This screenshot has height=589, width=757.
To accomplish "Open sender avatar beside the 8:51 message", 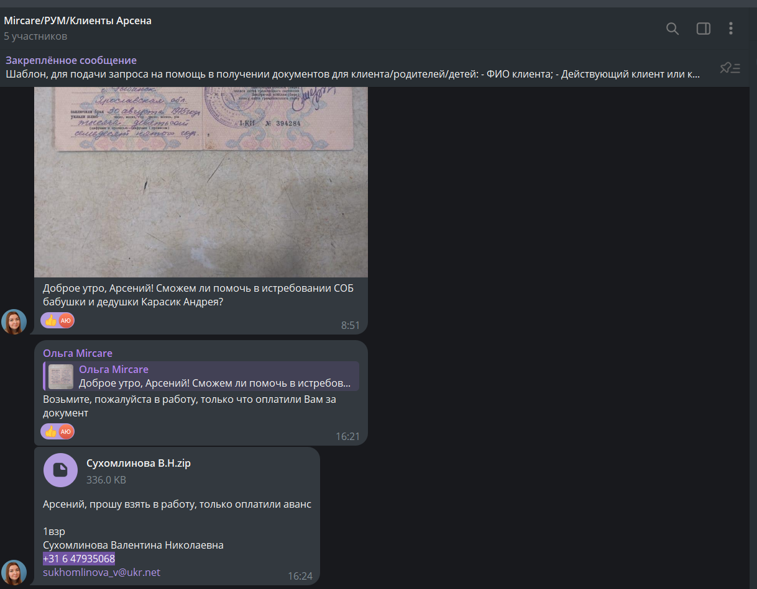I will 14,321.
